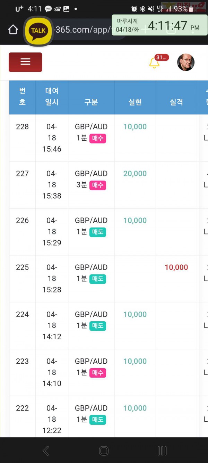Tap the browser home icon
The image size is (208, 463).
coord(13,30)
